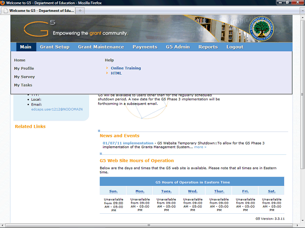Click the Department of Education seal
This screenshot has width=305, height=228.
(x=264, y=29)
